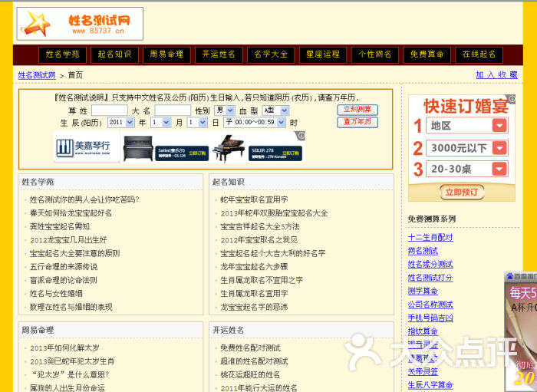Open the 十二生肖配对 sidebar link
Image resolution: width=537 pixels, height=392 pixels.
coord(430,237)
